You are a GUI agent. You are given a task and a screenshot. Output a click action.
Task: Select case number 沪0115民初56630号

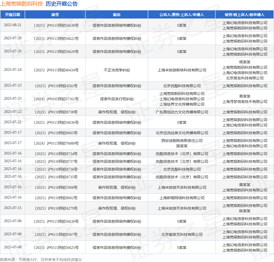[56, 221]
